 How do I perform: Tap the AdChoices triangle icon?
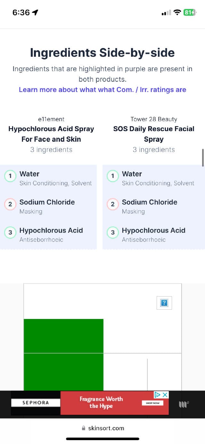click(x=158, y=395)
